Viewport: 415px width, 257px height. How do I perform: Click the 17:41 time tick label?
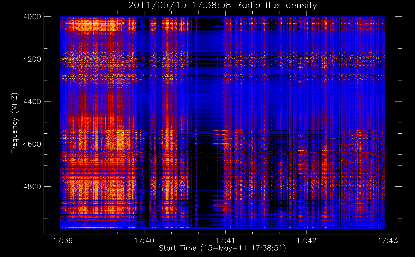(225, 241)
